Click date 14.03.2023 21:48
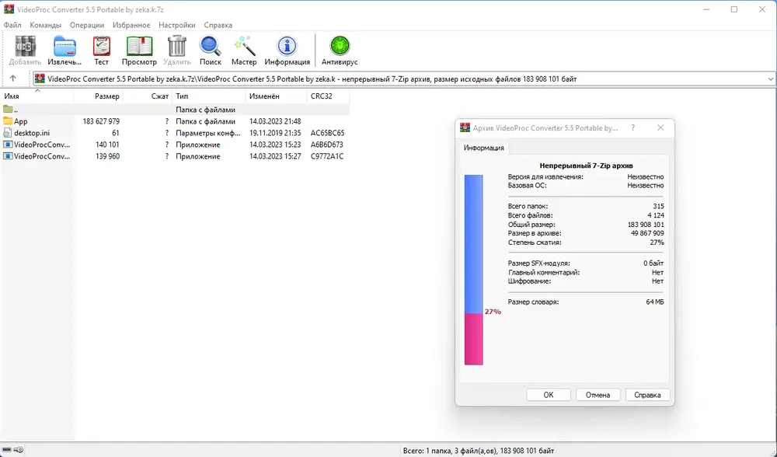This screenshot has height=457, width=777. (x=275, y=121)
